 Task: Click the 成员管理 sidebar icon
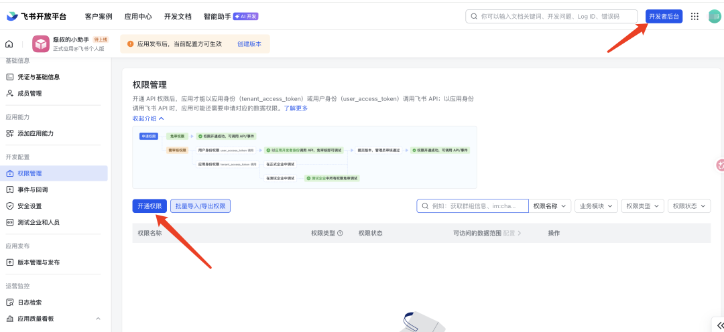9,93
